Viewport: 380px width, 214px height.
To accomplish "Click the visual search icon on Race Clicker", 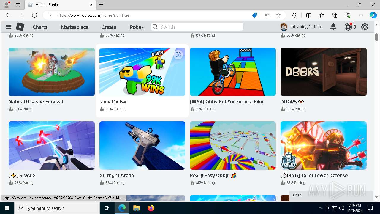I will pos(178,55).
